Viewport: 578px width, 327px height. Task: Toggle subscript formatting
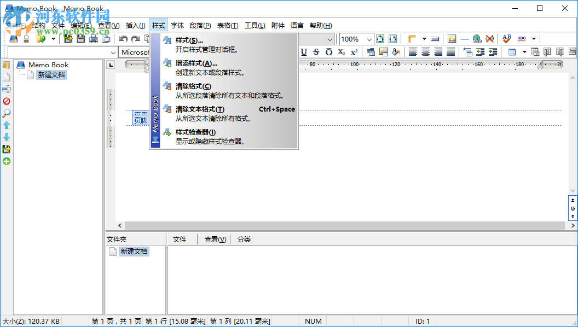(x=342, y=52)
